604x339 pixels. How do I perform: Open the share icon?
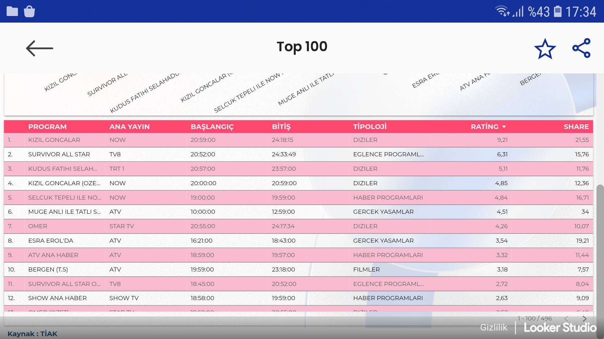coord(581,48)
